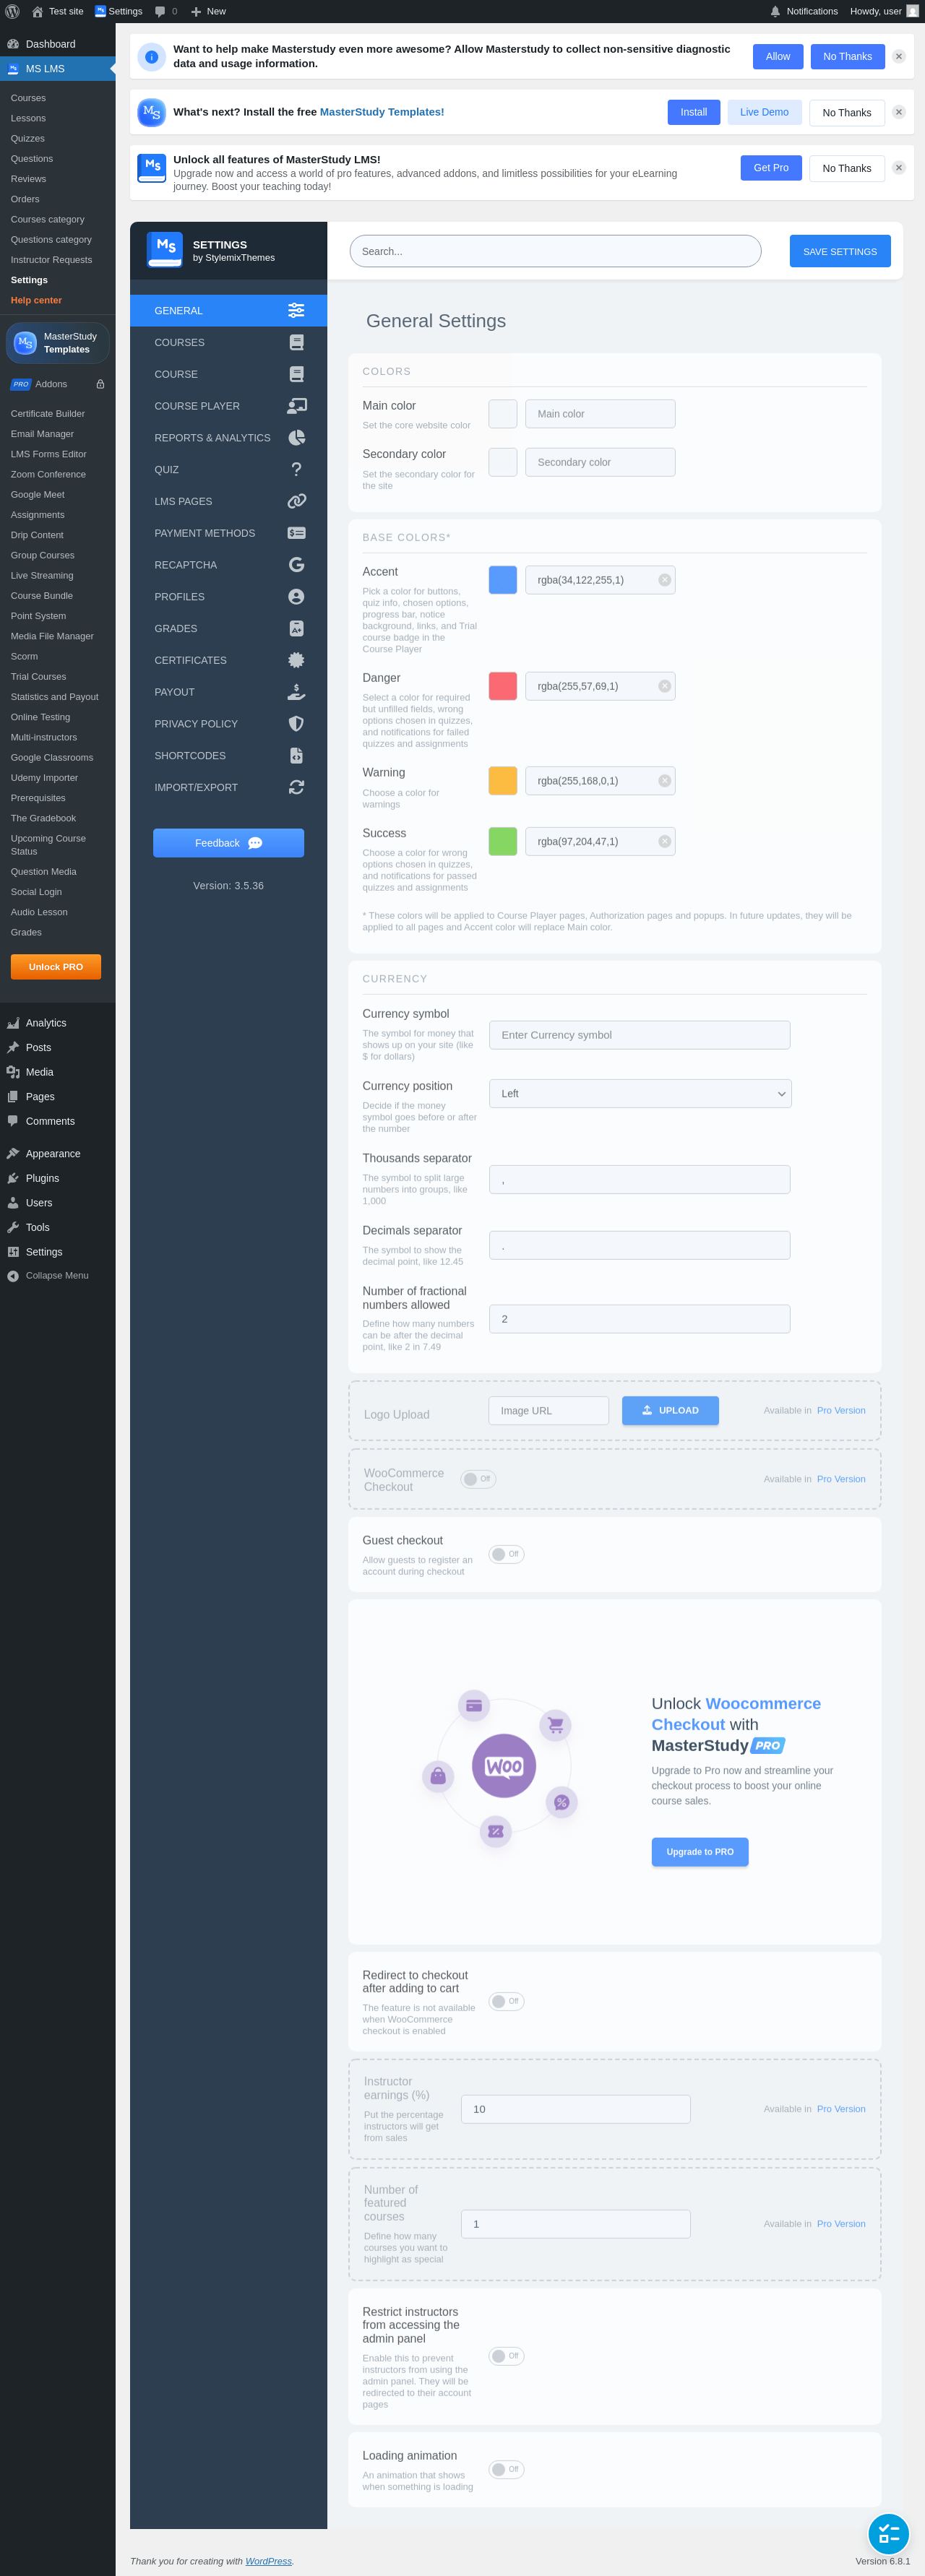Open the Danger red color swatch
The height and width of the screenshot is (2576, 925).
pos(503,686)
